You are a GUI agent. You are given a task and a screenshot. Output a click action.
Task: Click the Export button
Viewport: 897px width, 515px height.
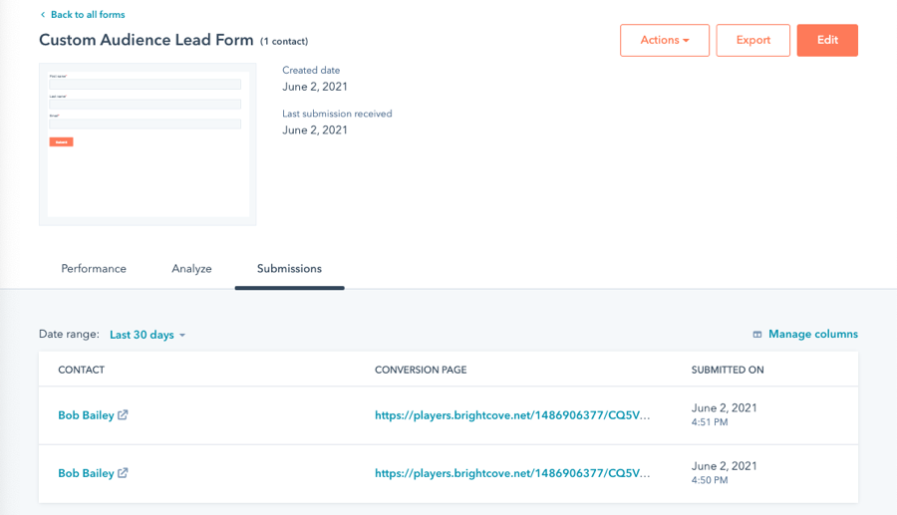752,40
